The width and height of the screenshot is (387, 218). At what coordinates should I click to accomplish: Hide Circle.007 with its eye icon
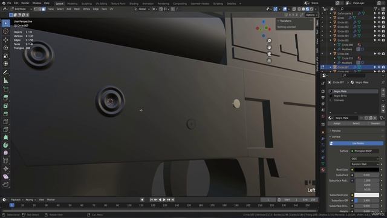(x=379, y=67)
